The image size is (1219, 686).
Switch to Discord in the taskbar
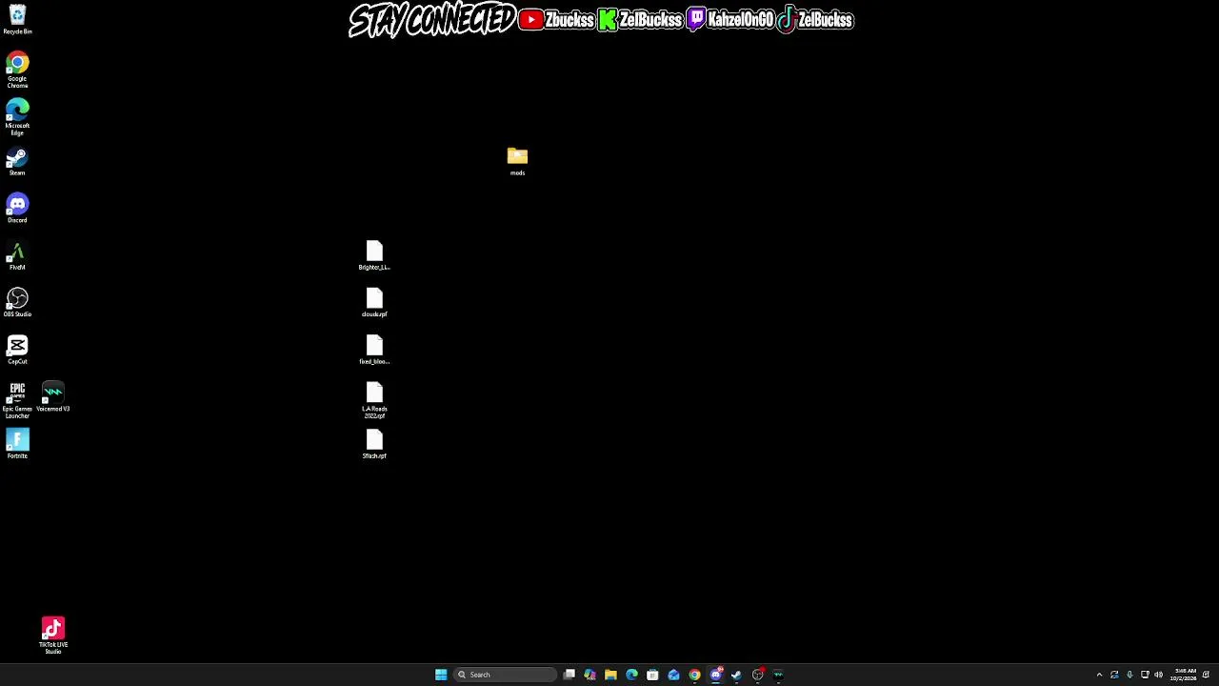click(716, 675)
